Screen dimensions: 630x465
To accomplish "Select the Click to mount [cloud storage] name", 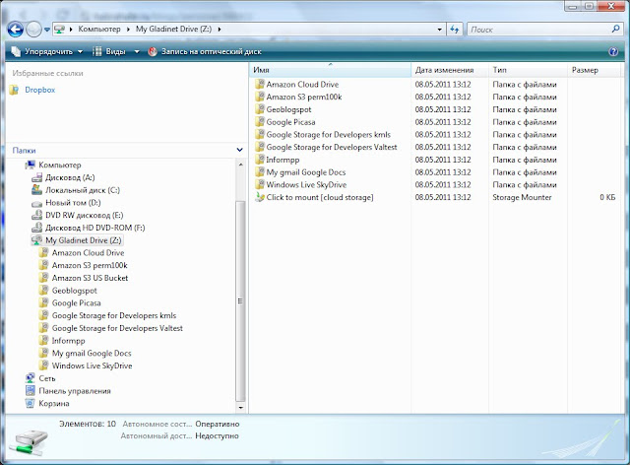I will [x=320, y=197].
